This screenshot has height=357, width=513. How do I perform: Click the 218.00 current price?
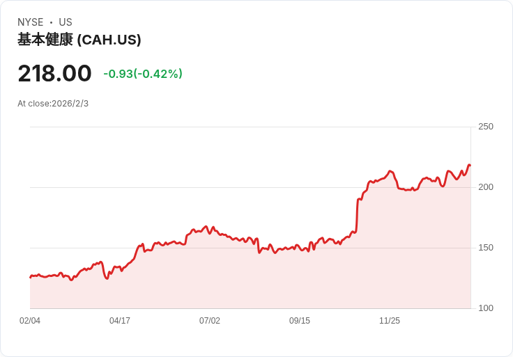coord(54,74)
